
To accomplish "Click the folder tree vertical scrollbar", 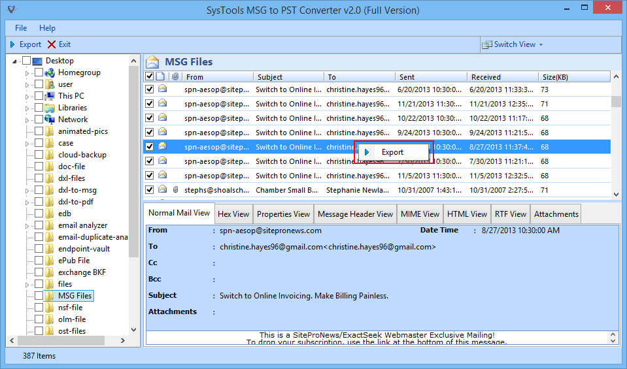I will 134,157.
